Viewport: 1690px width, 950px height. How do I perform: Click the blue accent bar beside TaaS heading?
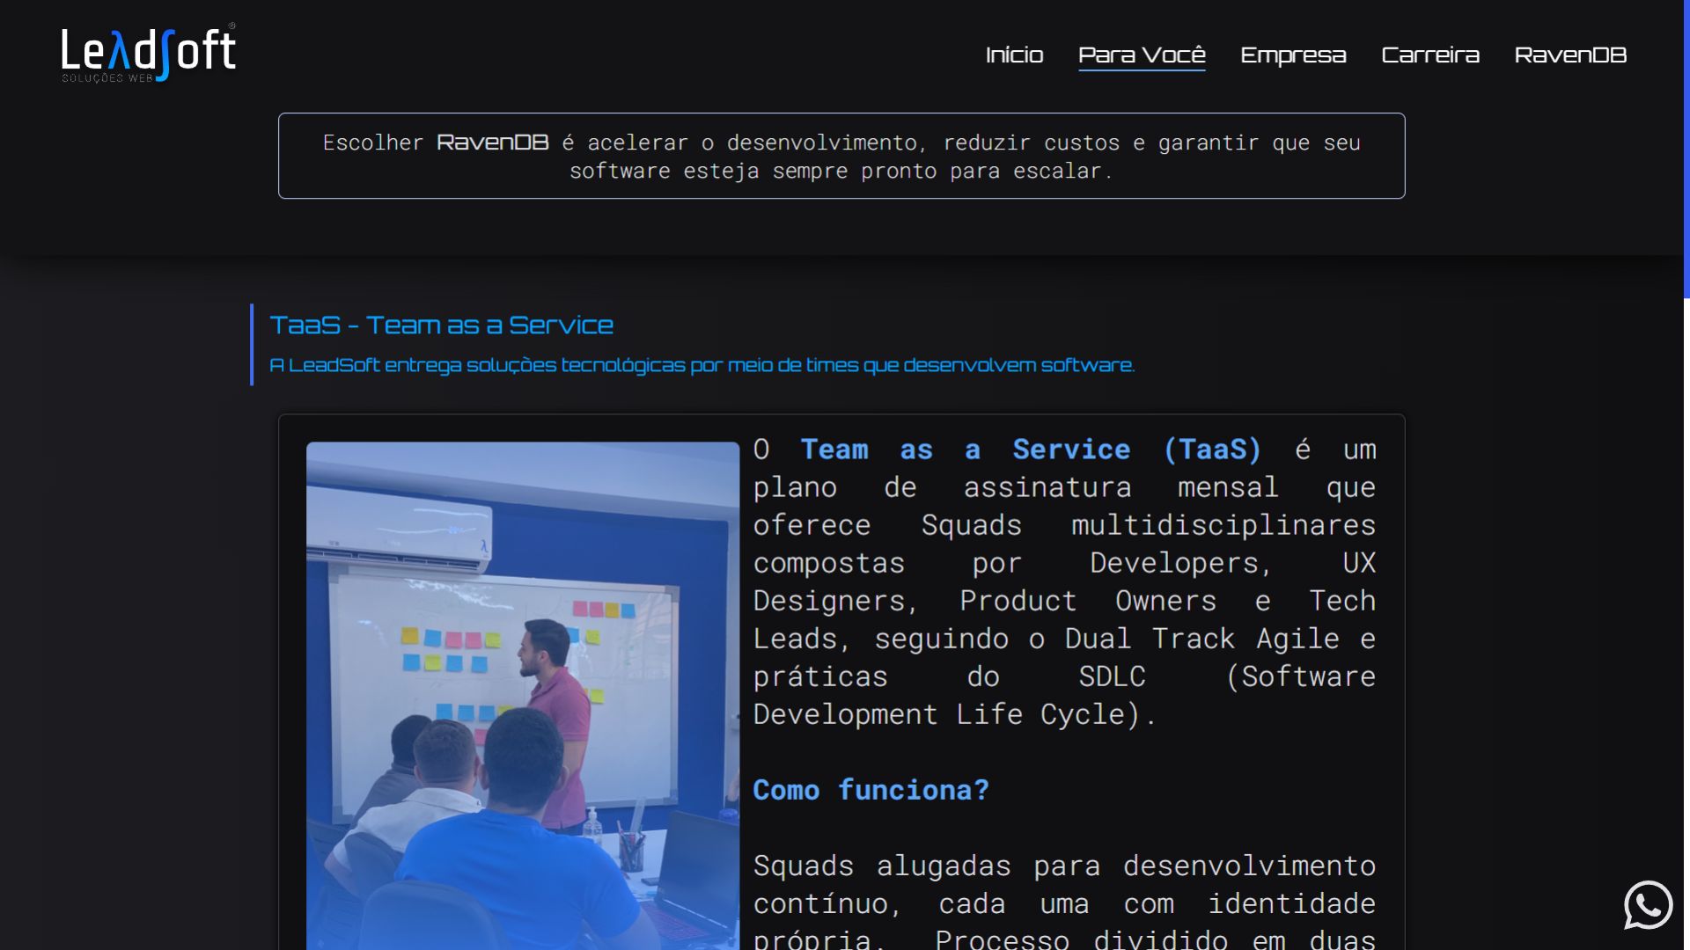(252, 345)
